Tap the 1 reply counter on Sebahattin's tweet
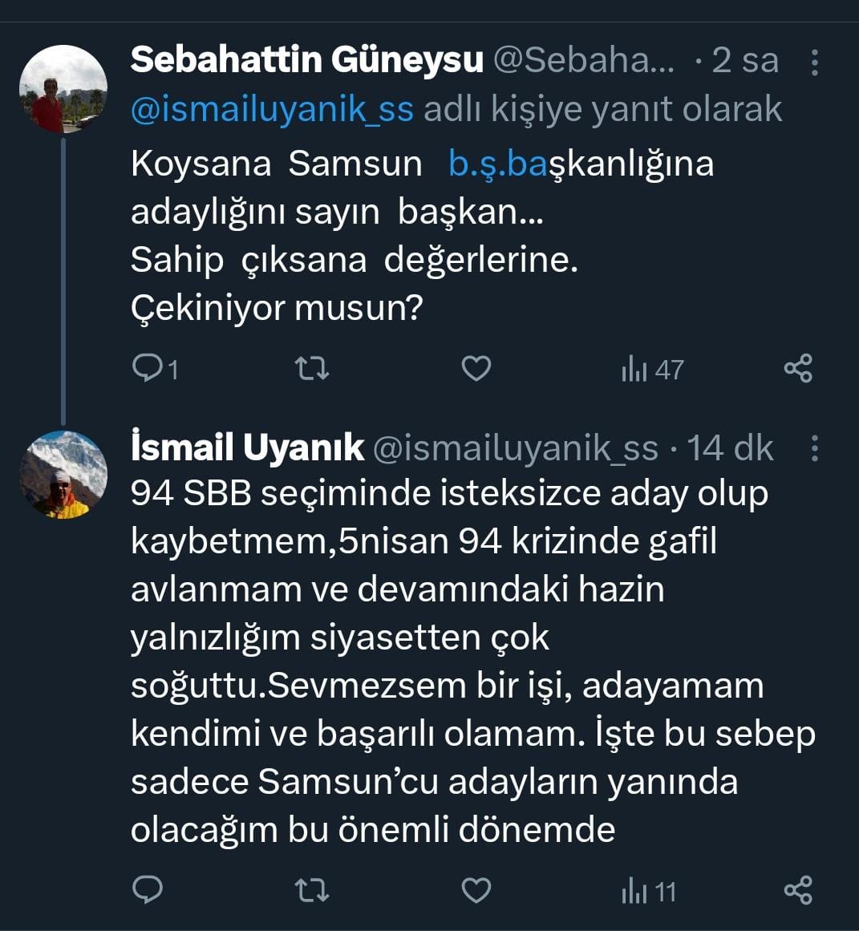 pyautogui.click(x=170, y=370)
